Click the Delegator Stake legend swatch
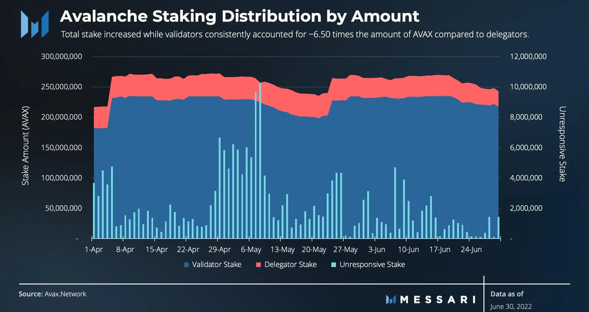The width and height of the screenshot is (589, 312). [258, 265]
